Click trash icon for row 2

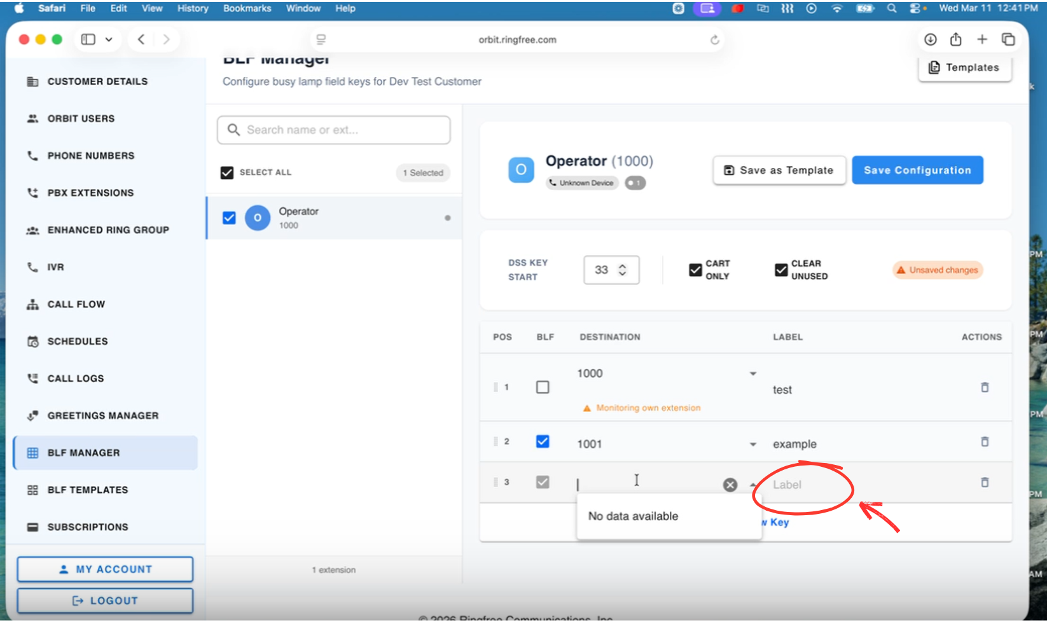point(984,441)
